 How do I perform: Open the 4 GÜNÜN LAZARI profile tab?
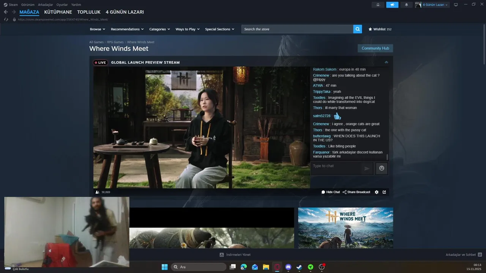click(x=125, y=12)
